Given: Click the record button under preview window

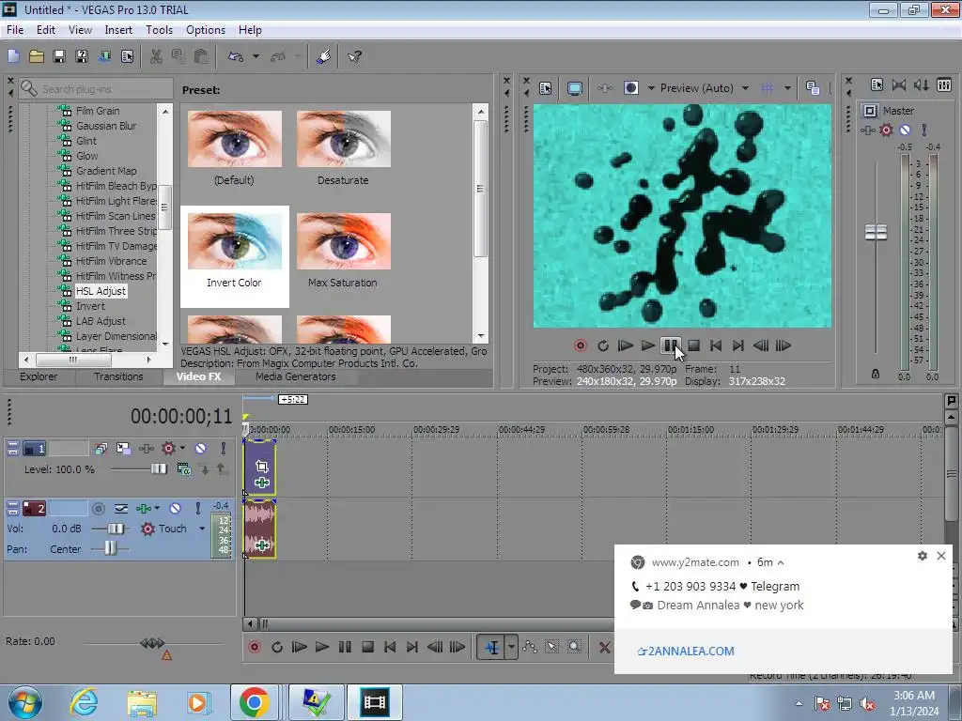Looking at the screenshot, I should click(x=580, y=345).
